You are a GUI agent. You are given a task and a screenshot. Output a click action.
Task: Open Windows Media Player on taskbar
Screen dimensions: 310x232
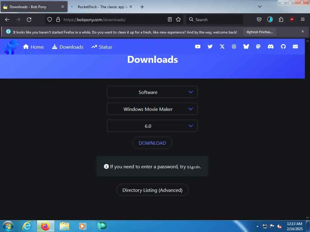83,226
